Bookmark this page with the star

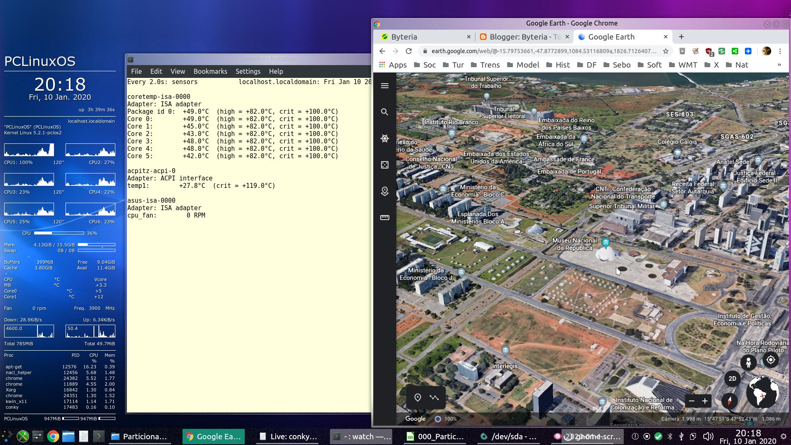point(666,51)
